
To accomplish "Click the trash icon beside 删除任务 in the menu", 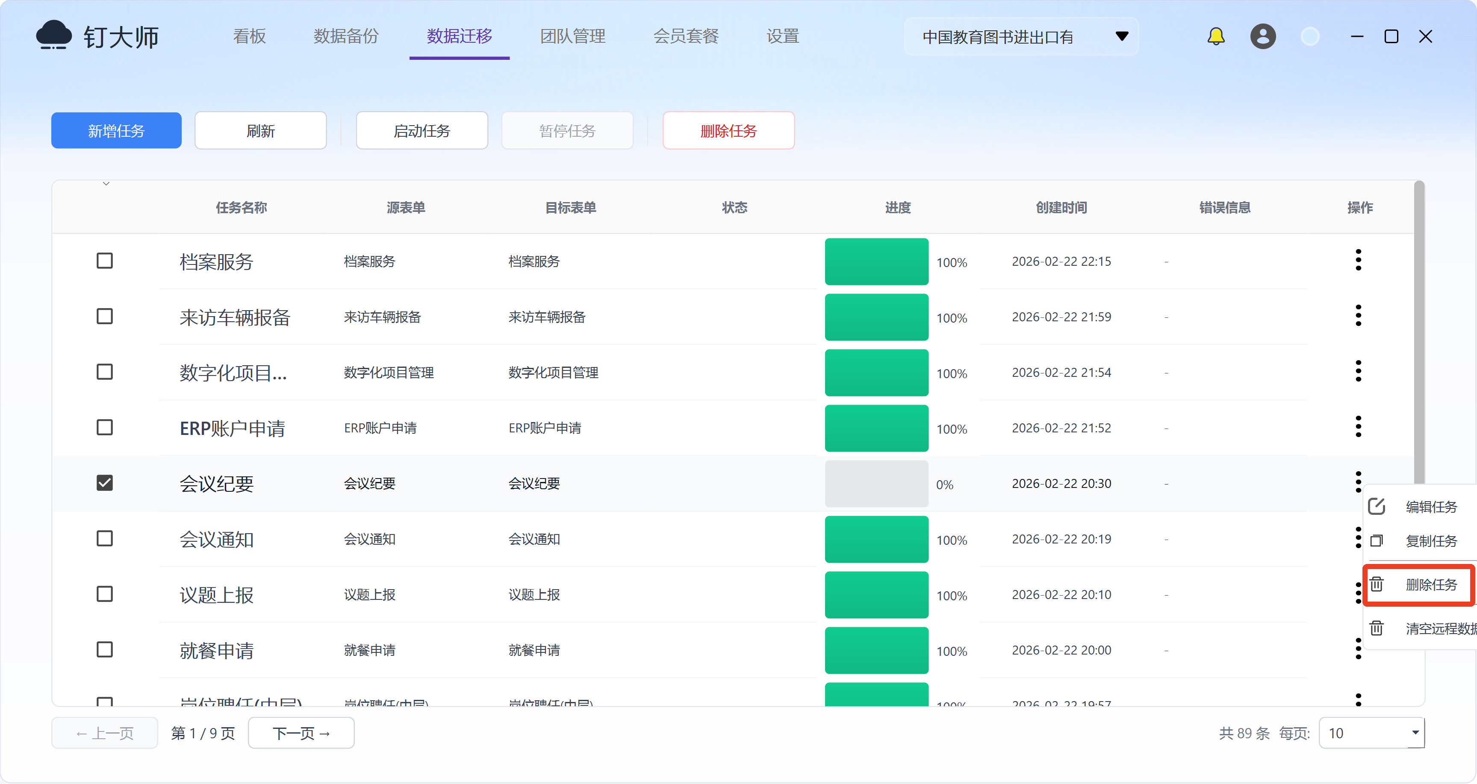I will tap(1376, 584).
